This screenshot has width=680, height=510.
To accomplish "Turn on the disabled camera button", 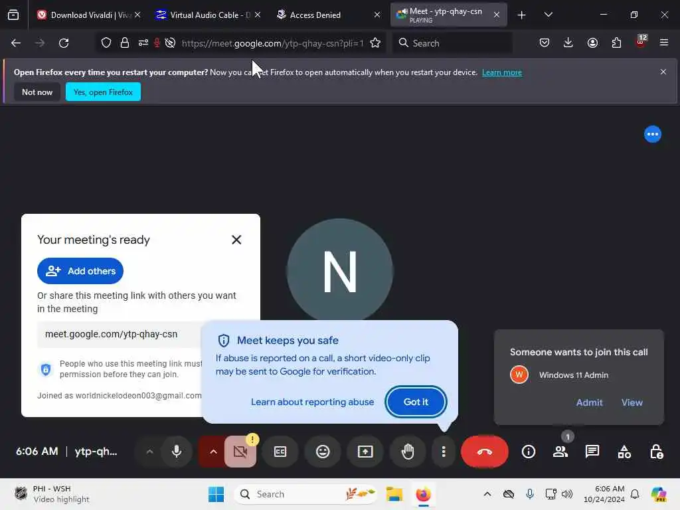I will tap(240, 452).
